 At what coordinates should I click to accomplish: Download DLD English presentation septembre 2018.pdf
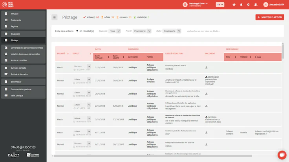pyautogui.click(x=212, y=80)
